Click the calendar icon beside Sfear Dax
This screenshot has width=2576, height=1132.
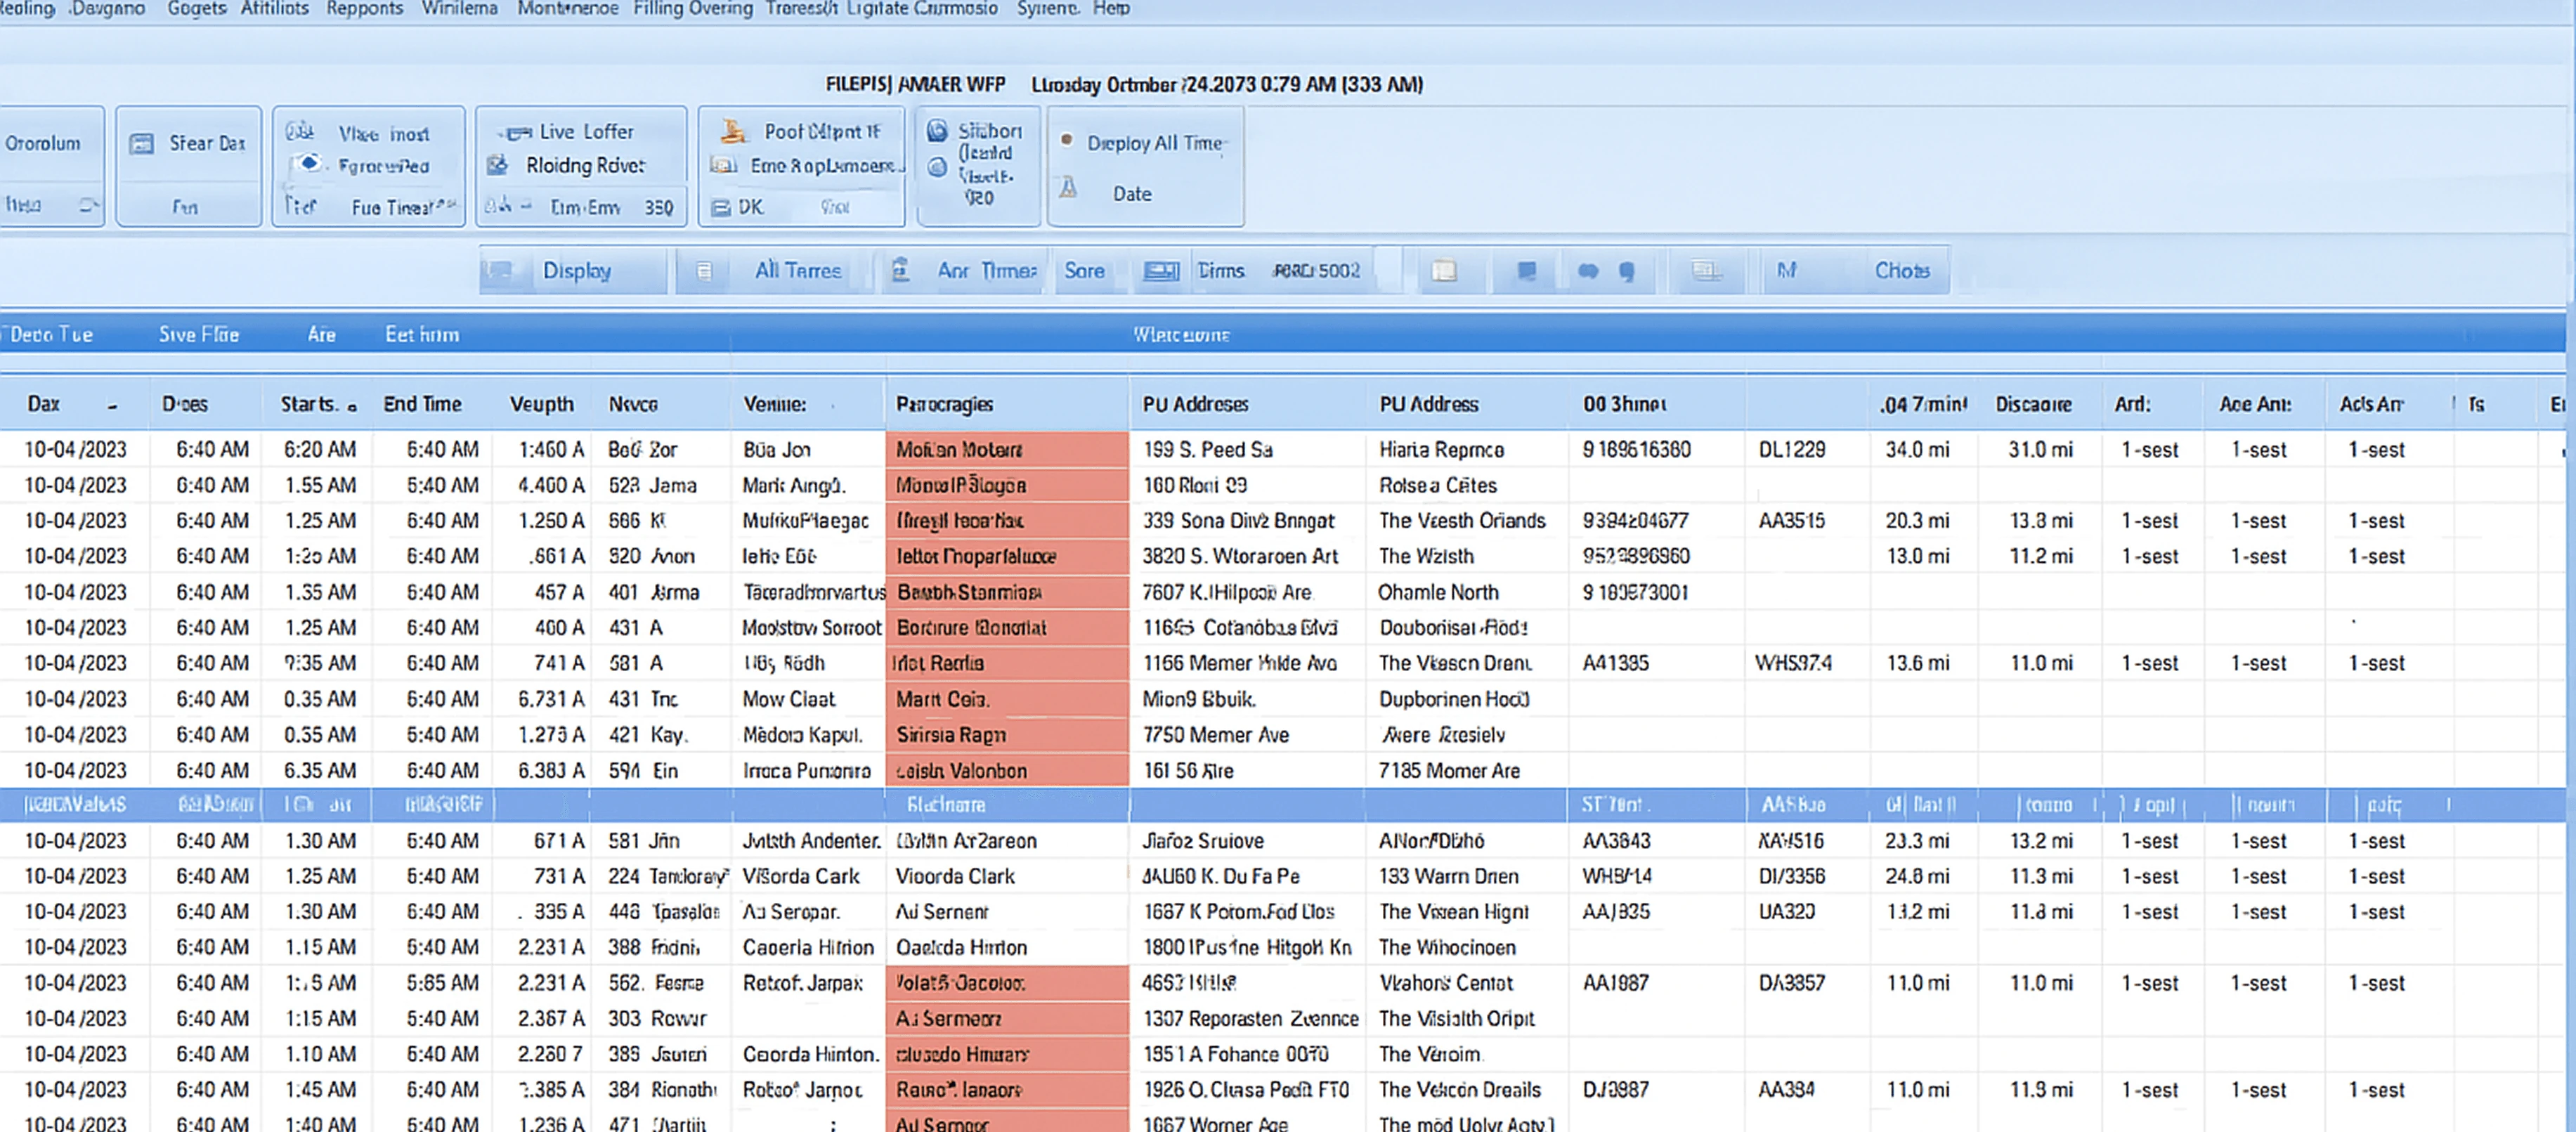click(x=142, y=144)
